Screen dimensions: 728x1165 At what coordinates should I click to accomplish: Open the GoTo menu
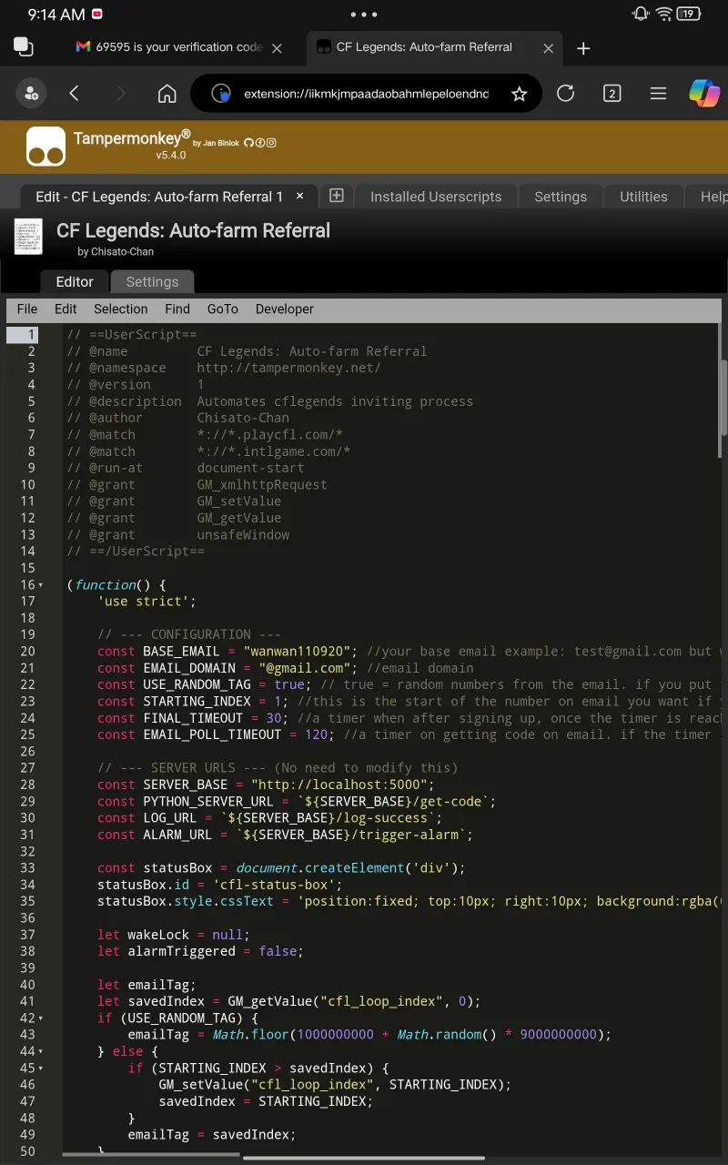click(x=222, y=309)
